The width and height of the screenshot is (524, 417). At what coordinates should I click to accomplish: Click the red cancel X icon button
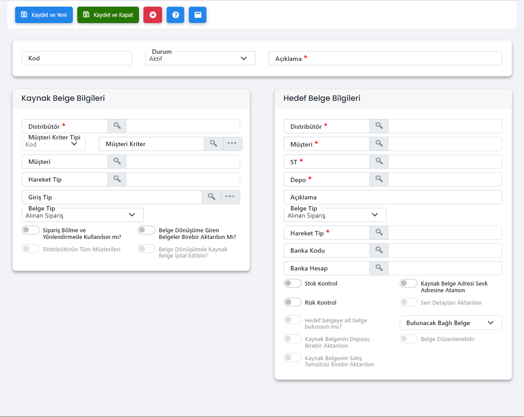[x=153, y=15]
